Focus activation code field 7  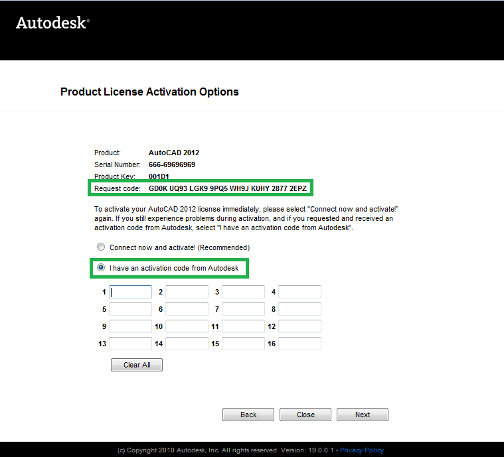(243, 309)
